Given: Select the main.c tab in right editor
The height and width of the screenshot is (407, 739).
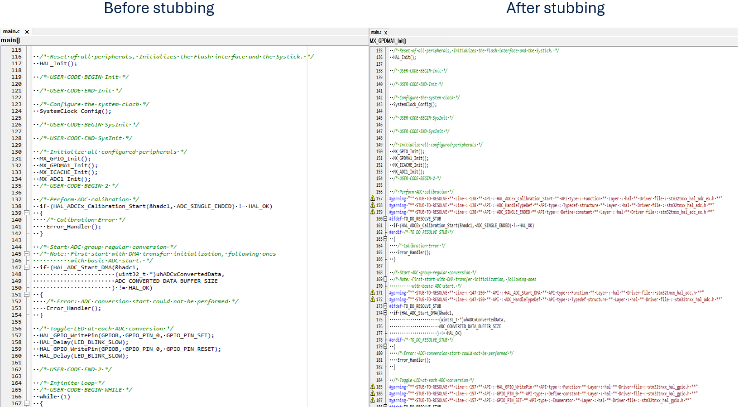Looking at the screenshot, I should tap(376, 33).
